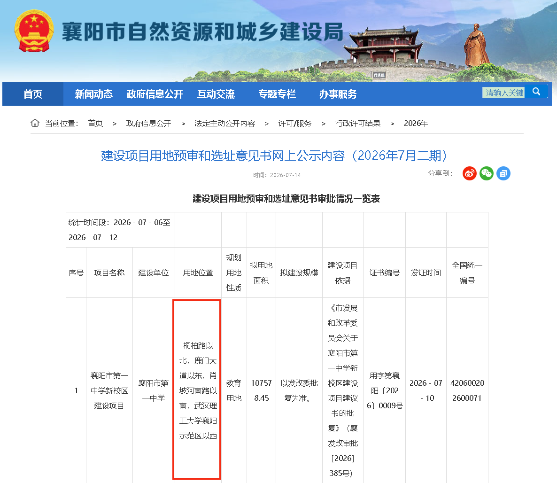Viewport: 557px width, 483px height.
Task: Click the 全国统一编号 column header
Action: (467, 273)
